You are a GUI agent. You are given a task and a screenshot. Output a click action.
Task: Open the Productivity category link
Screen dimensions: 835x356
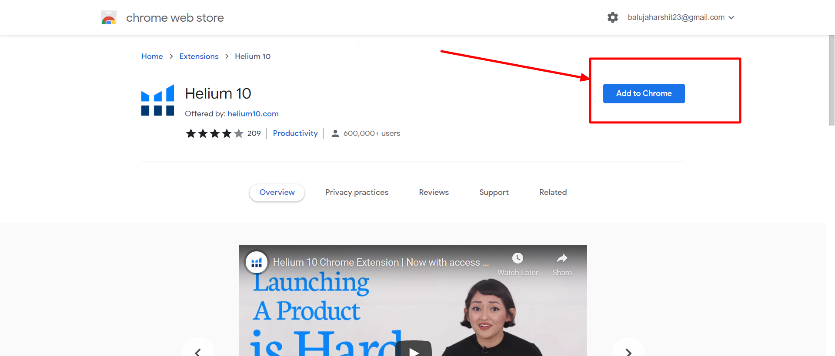[295, 133]
